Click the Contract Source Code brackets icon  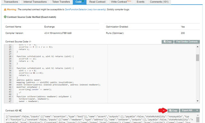coord(30,41)
